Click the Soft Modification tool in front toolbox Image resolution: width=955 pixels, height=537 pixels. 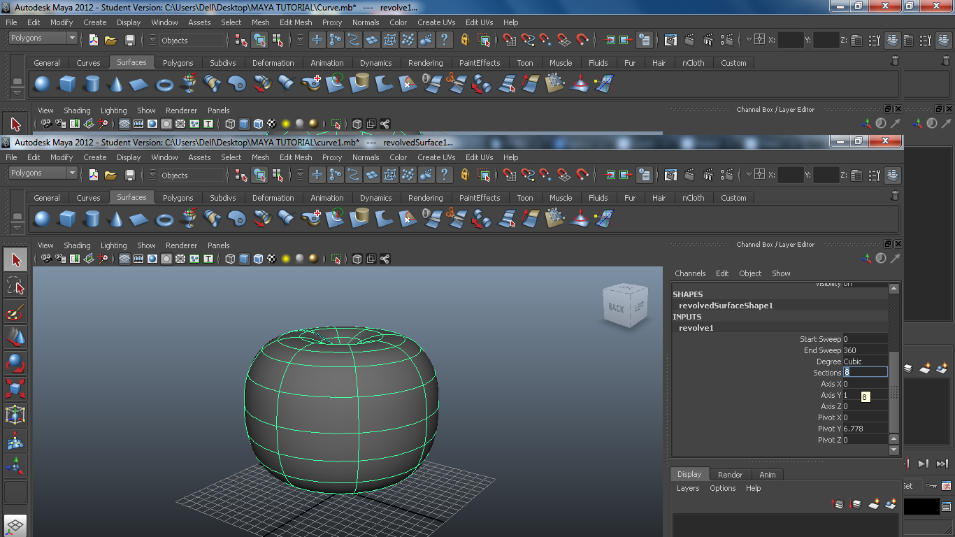coord(15,441)
